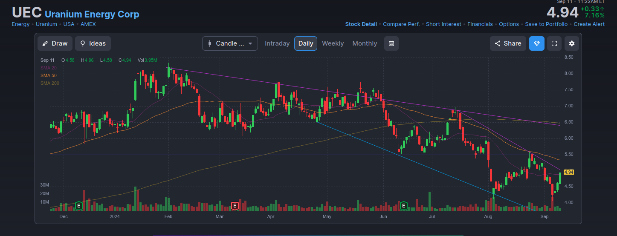Viewport: 617px width, 236px height.
Task: Click the SMA 200 legend label
Action: coord(50,83)
